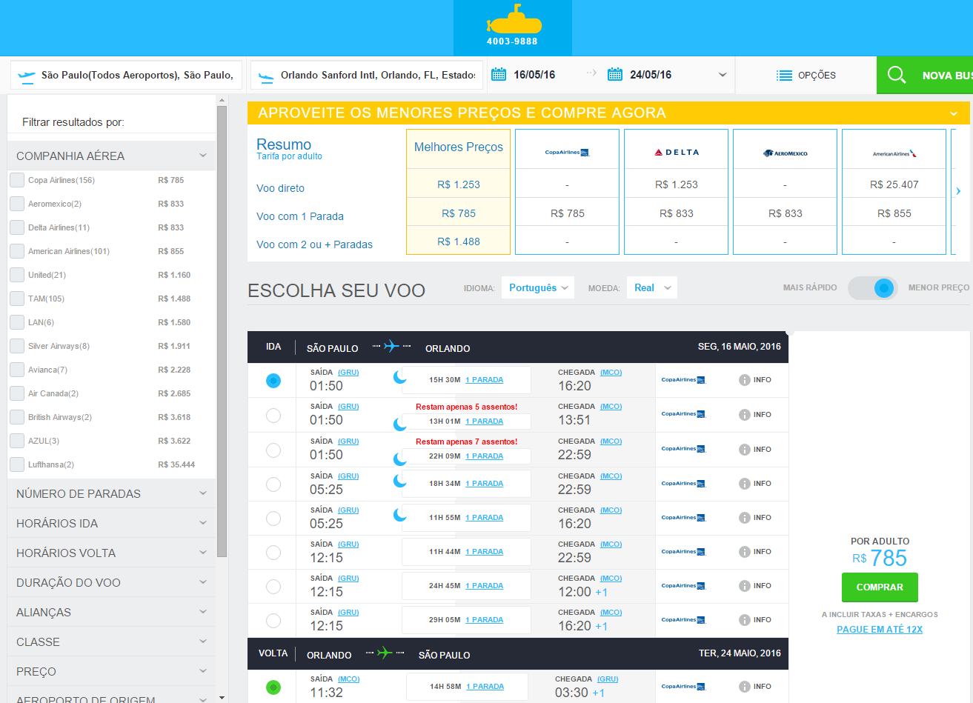Expand the NÚMERO DE PARADAS filter
Image resolution: width=973 pixels, height=703 pixels.
coord(111,493)
